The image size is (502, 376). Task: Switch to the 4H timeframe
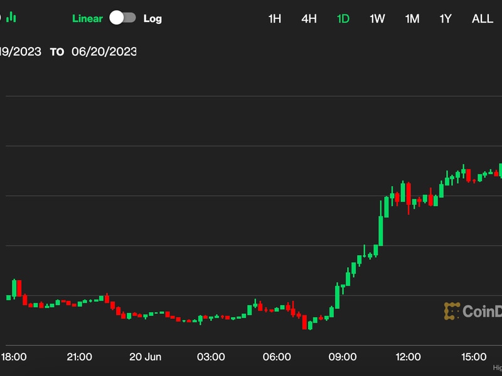pos(309,19)
